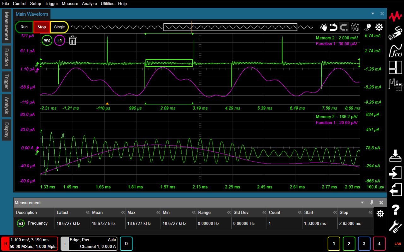Expand the Main Waveform window dropdown arrow

click(373, 14)
